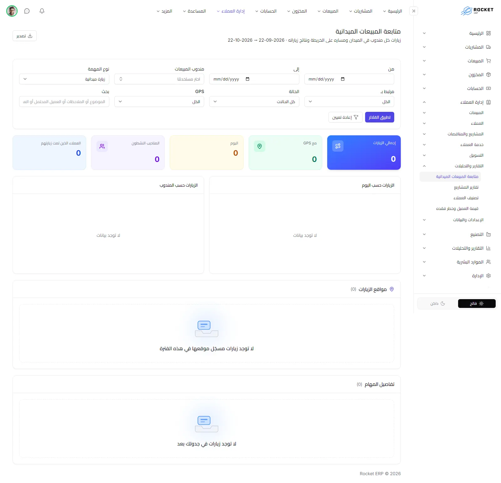Click the التصنيع factory sidebar icon
The width and height of the screenshot is (501, 483).
488,234
